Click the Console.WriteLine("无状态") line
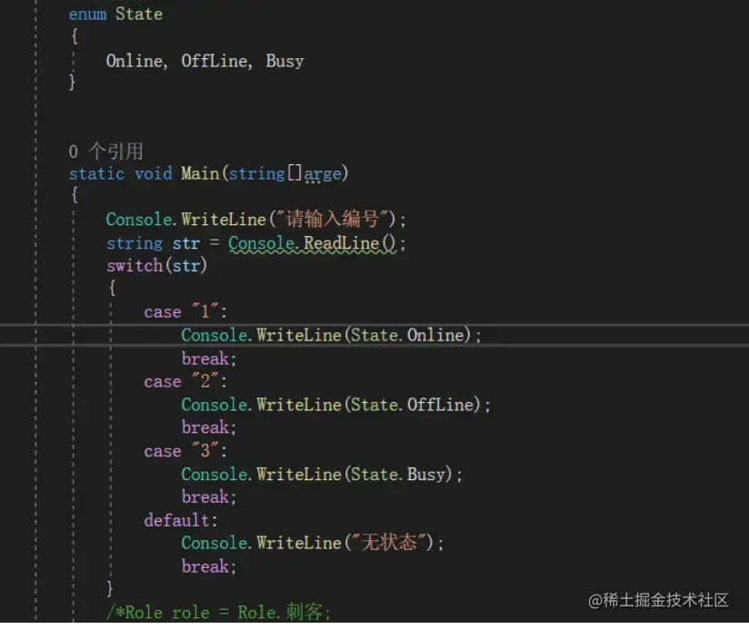Viewport: 749px width, 629px height. [313, 543]
